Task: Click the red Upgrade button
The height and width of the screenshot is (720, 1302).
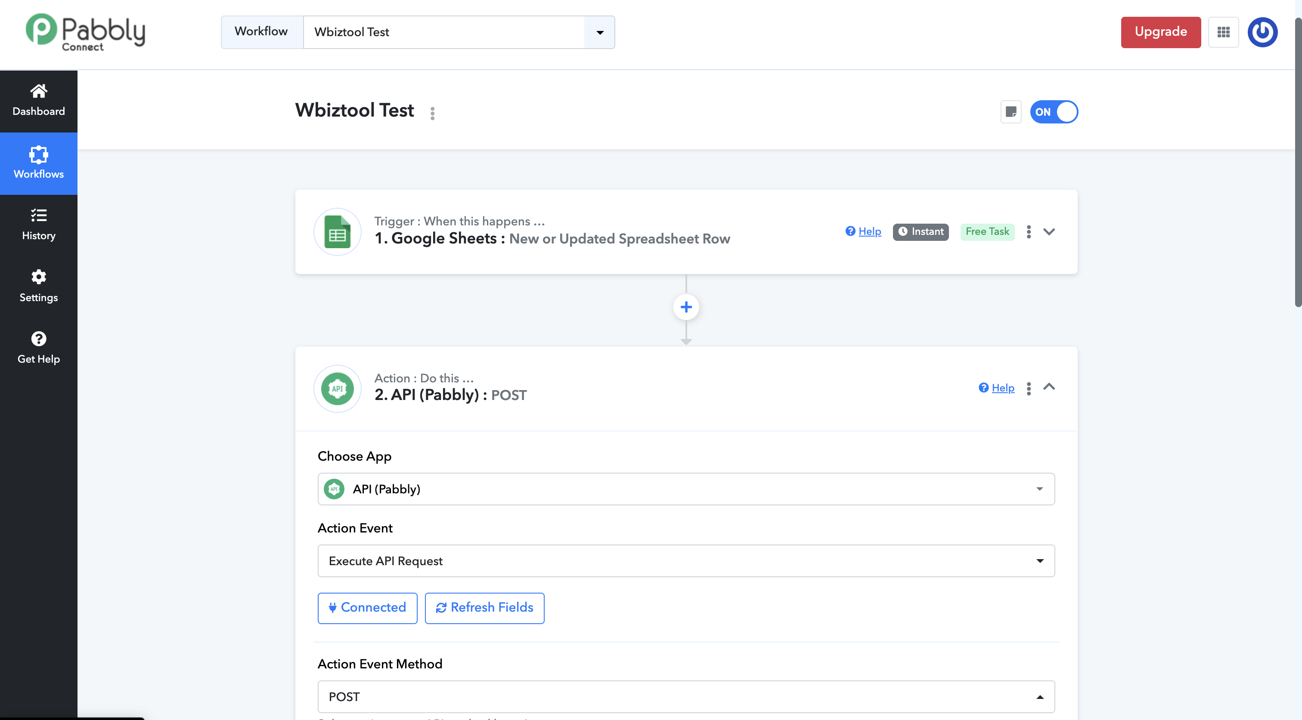Action: pos(1160,32)
